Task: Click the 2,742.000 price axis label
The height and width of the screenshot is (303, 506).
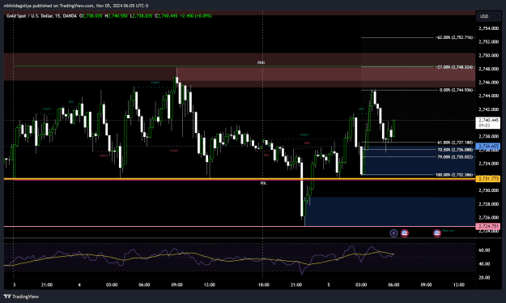Action: 488,109
